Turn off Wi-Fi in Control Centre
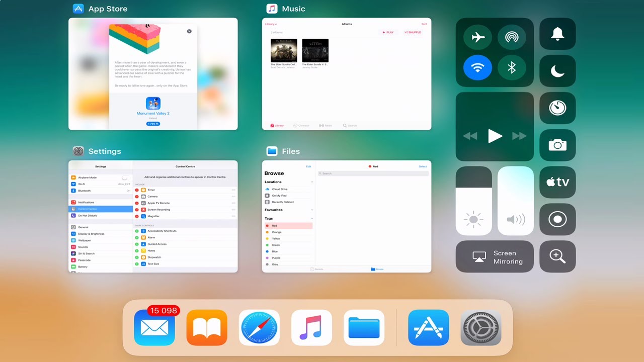The image size is (644, 362). [x=477, y=67]
